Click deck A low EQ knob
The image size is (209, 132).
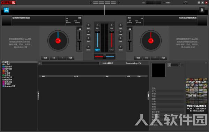coord(88,38)
